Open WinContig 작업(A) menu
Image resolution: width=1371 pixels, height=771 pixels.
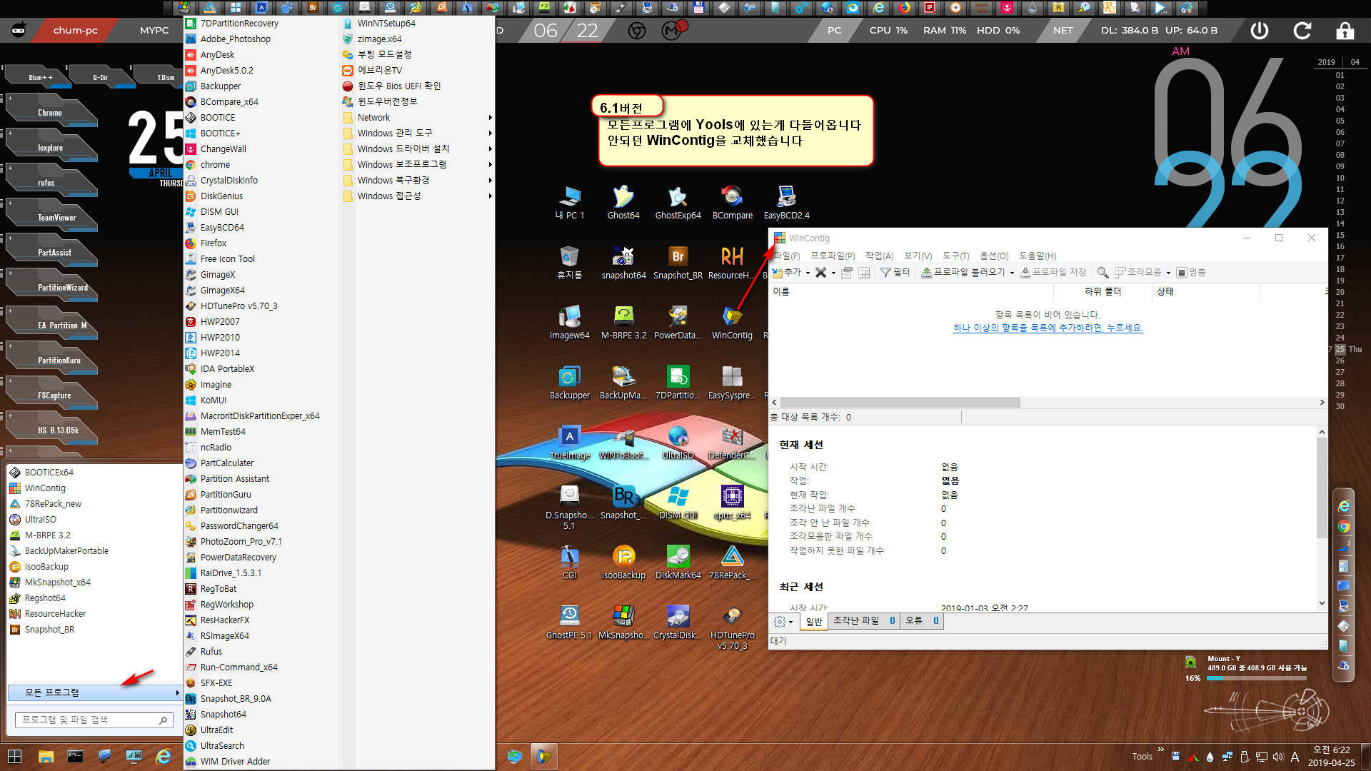pos(879,256)
